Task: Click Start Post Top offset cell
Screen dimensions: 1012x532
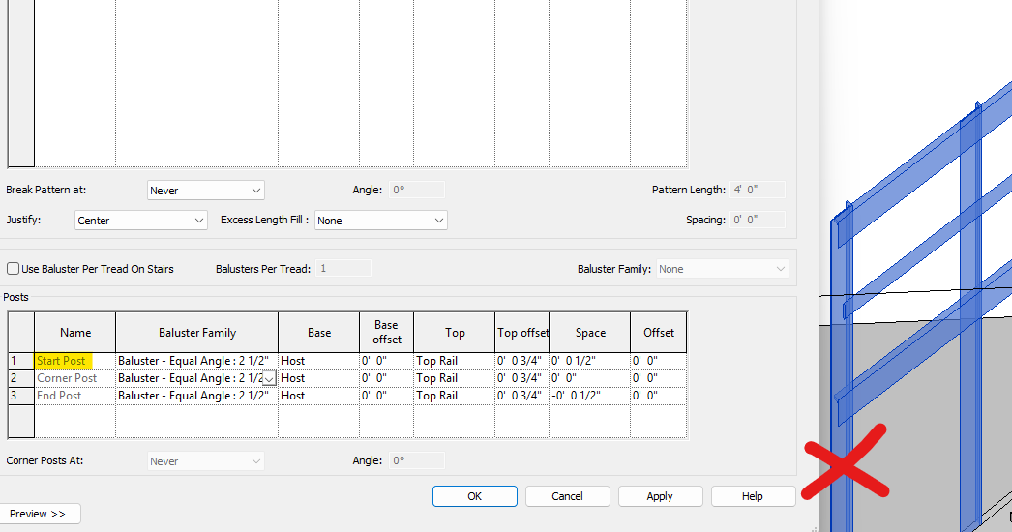Action: coord(522,361)
